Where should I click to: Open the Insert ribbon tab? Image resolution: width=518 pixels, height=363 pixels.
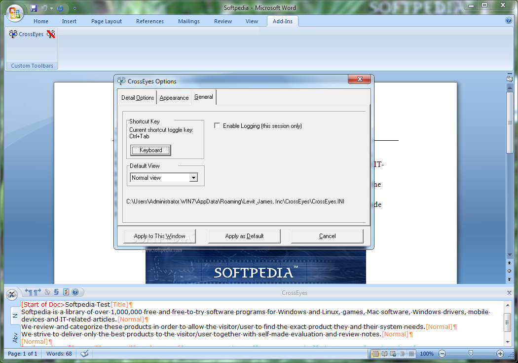[x=69, y=21]
